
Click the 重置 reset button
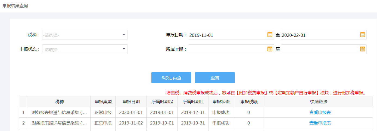tap(215, 78)
